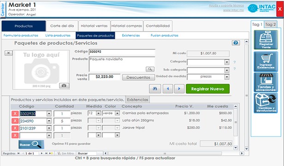This screenshot has width=284, height=166.
Task: Open the Registrar Venta cash register icon
Action: [266, 40]
